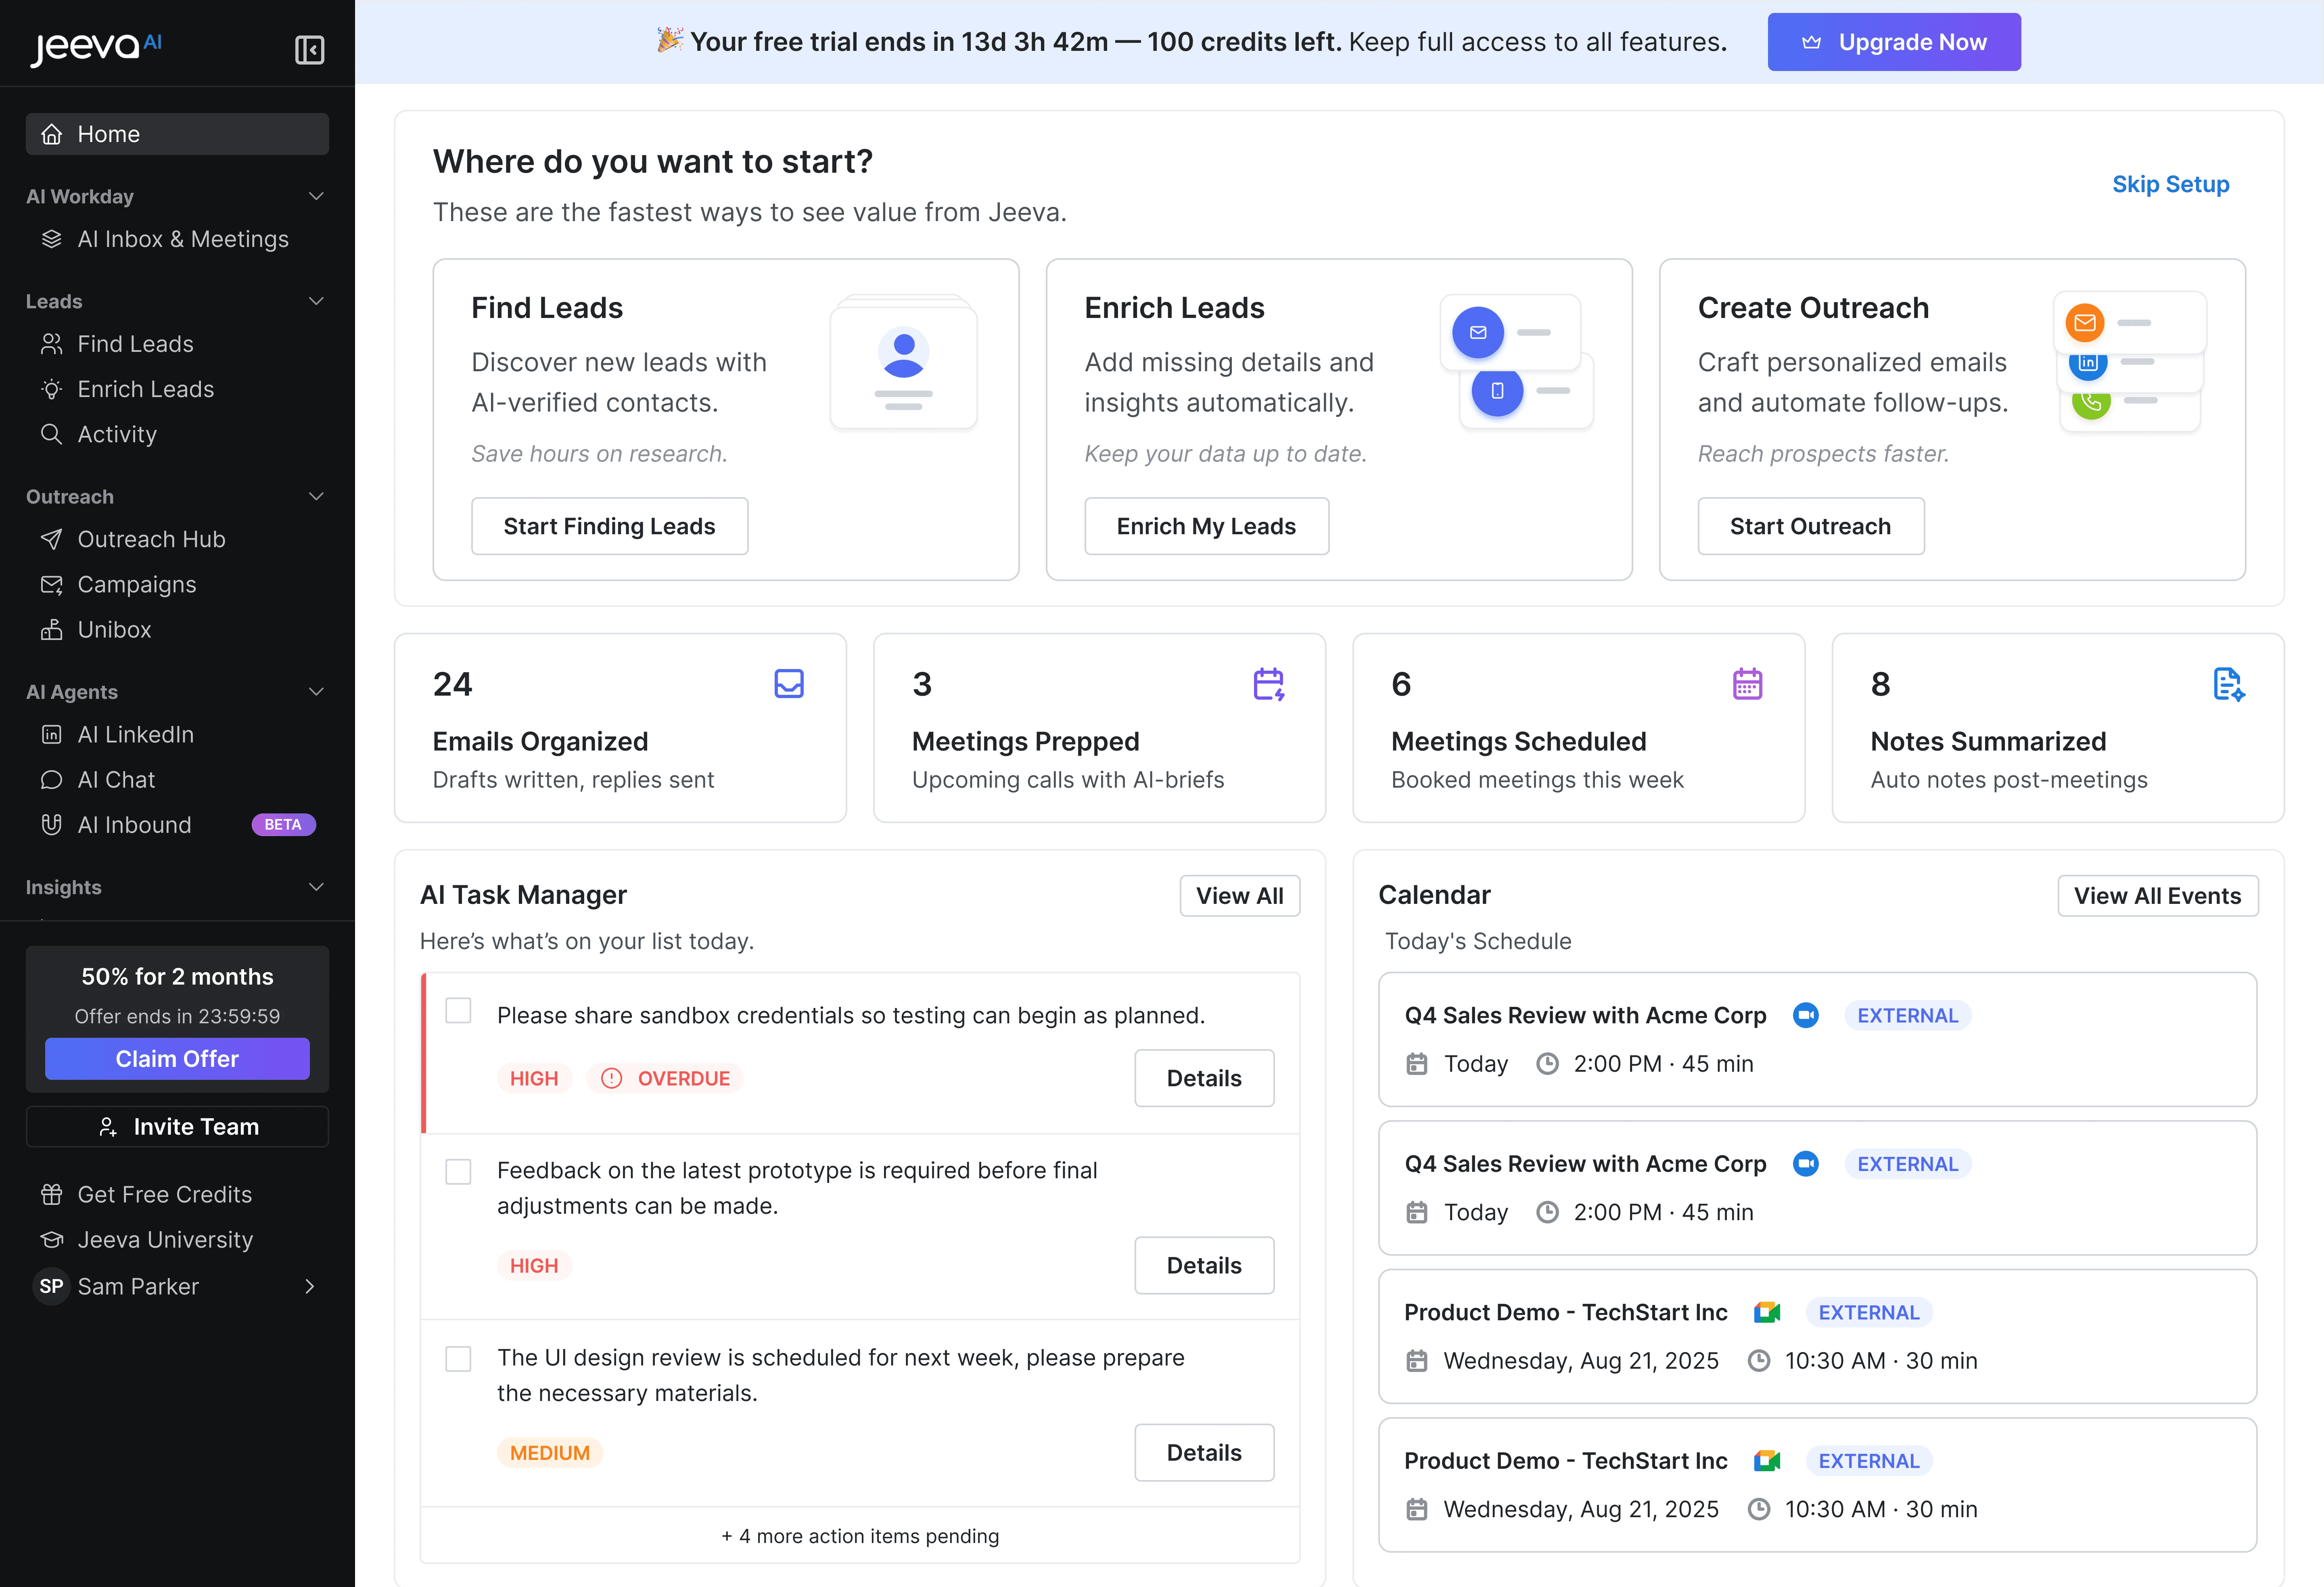This screenshot has width=2324, height=1587.
Task: Check the UI design review task checkbox
Action: [x=458, y=1358]
